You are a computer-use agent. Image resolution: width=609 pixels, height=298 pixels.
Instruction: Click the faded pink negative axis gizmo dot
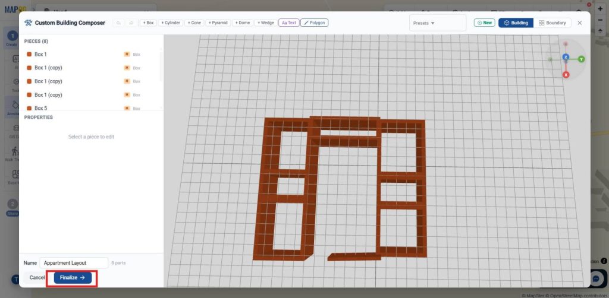[x=566, y=44]
